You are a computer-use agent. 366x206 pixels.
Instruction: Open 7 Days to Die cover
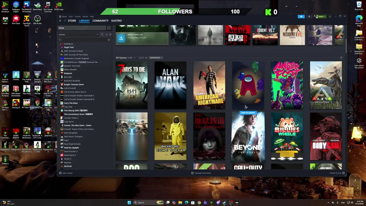coord(132,85)
